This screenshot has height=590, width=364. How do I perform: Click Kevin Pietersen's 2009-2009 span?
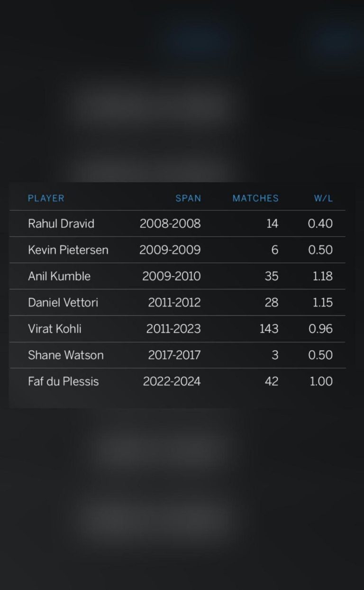tap(170, 250)
